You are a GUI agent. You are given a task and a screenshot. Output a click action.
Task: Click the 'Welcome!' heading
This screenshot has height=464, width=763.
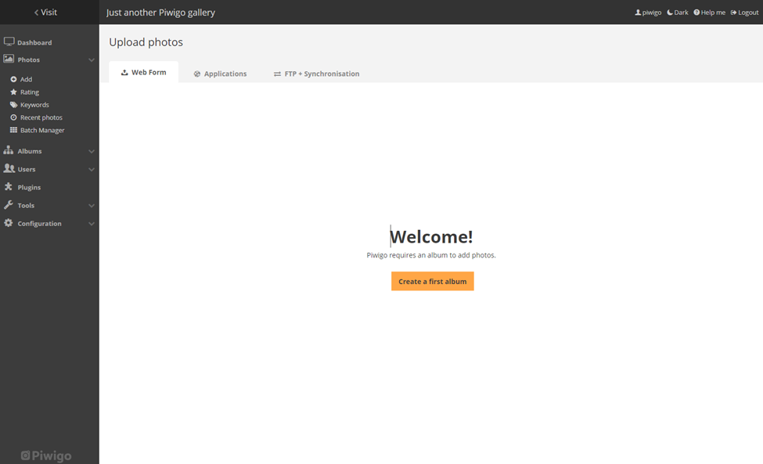click(x=431, y=237)
